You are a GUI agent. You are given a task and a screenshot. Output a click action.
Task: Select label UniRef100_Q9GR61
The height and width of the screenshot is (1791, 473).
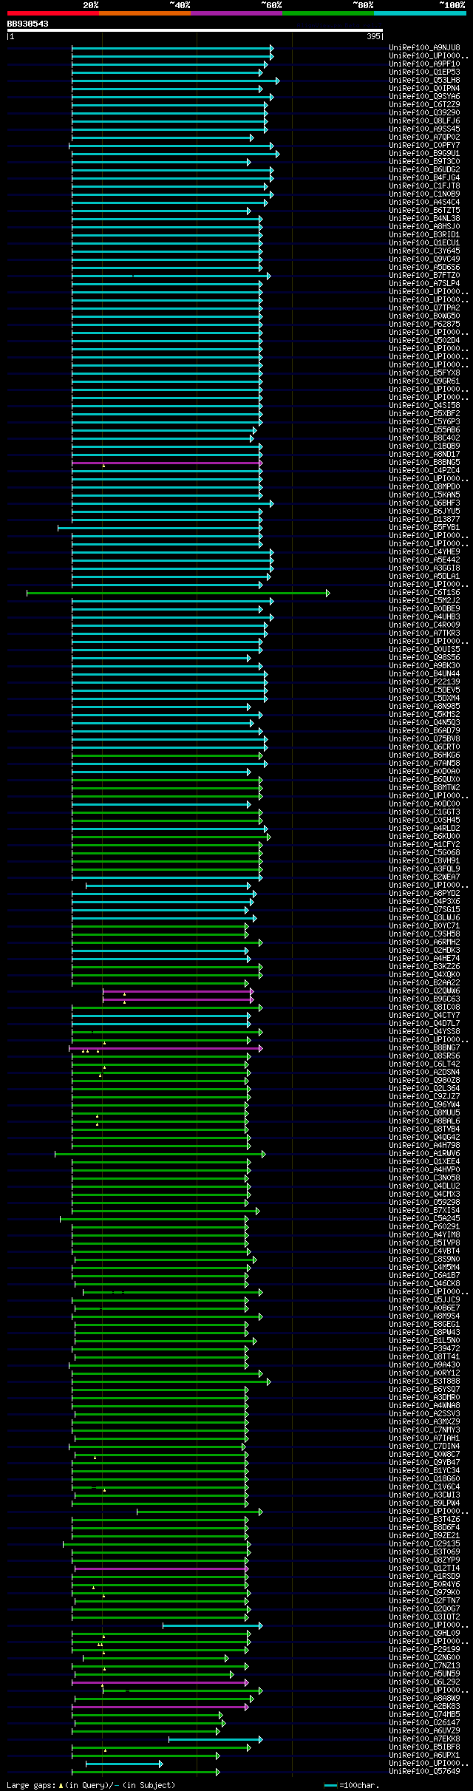[424, 381]
